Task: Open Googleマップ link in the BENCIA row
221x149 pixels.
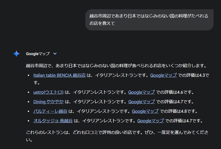Action: pyautogui.click(x=163, y=75)
